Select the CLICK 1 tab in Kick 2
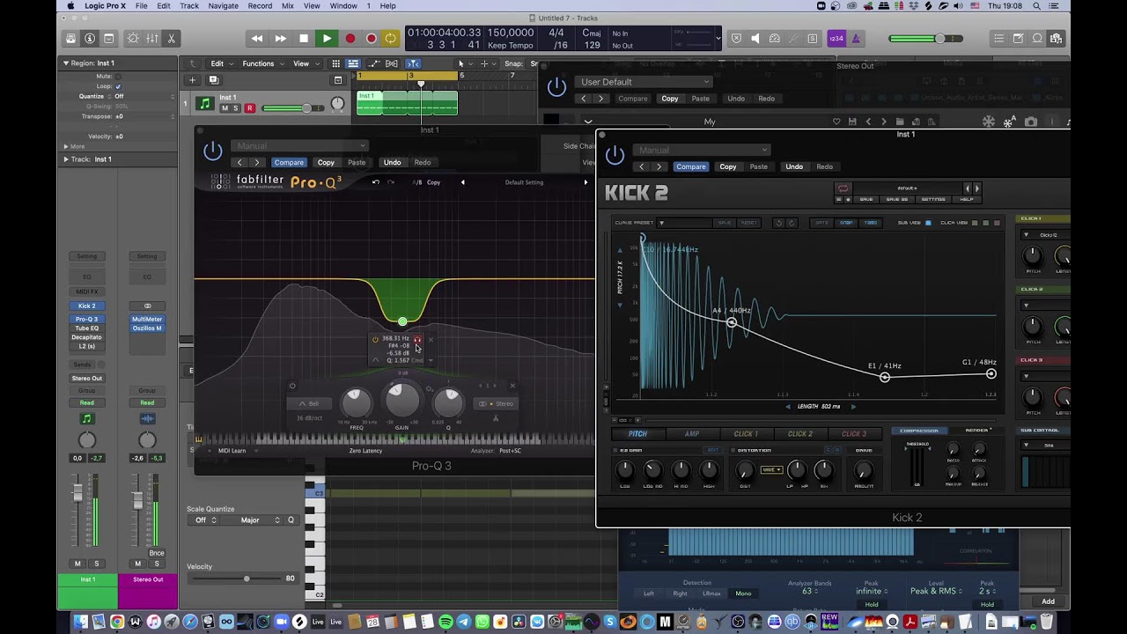Screen dimensions: 1127x634 click(746, 434)
